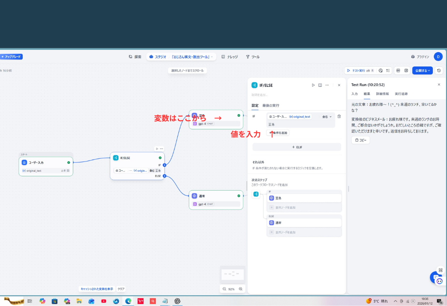Run the IF/ELSE node via play icon
The width and height of the screenshot is (447, 306).
pos(313,85)
